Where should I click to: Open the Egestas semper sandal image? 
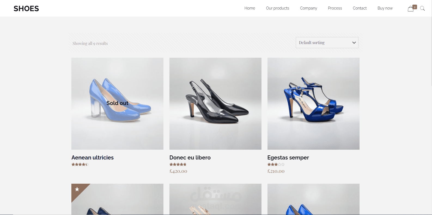(x=314, y=104)
